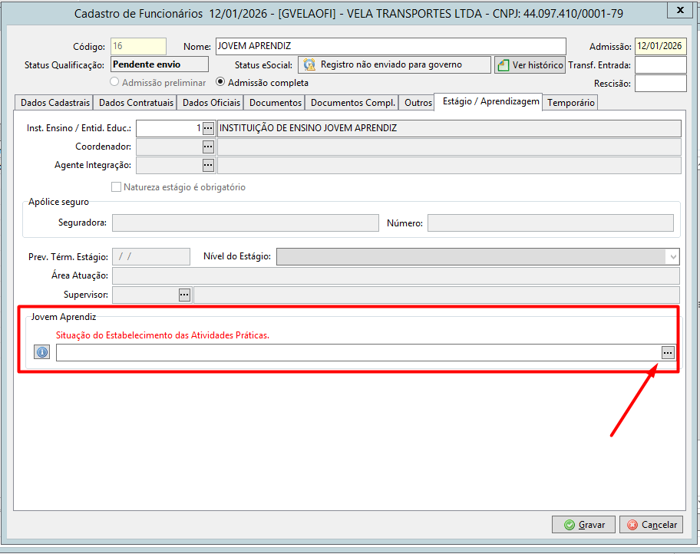The height and width of the screenshot is (554, 700).
Task: Go to Documentos Compl. tab
Action: pyautogui.click(x=352, y=103)
